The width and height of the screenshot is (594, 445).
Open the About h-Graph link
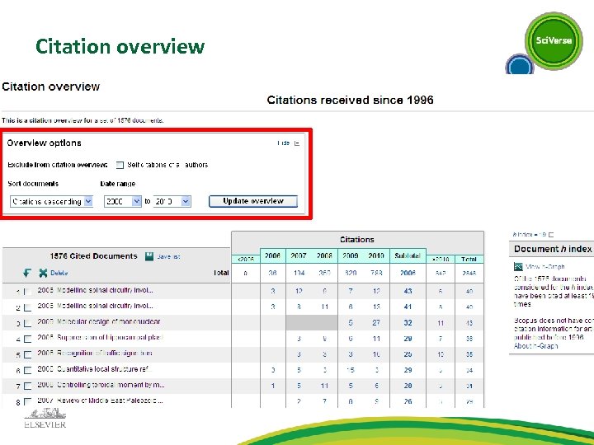click(x=535, y=346)
